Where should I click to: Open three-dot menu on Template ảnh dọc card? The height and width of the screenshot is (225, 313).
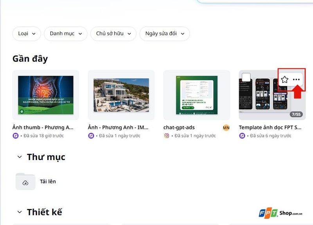[296, 79]
